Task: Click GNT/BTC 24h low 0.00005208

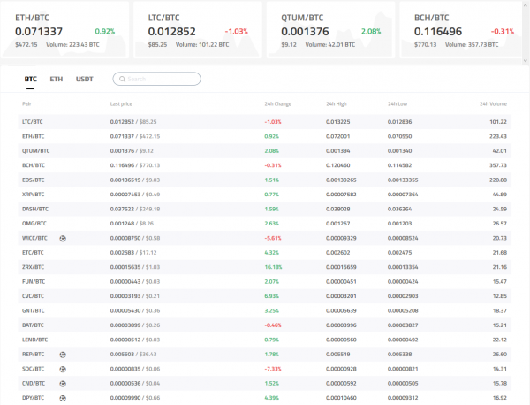Action: click(403, 310)
